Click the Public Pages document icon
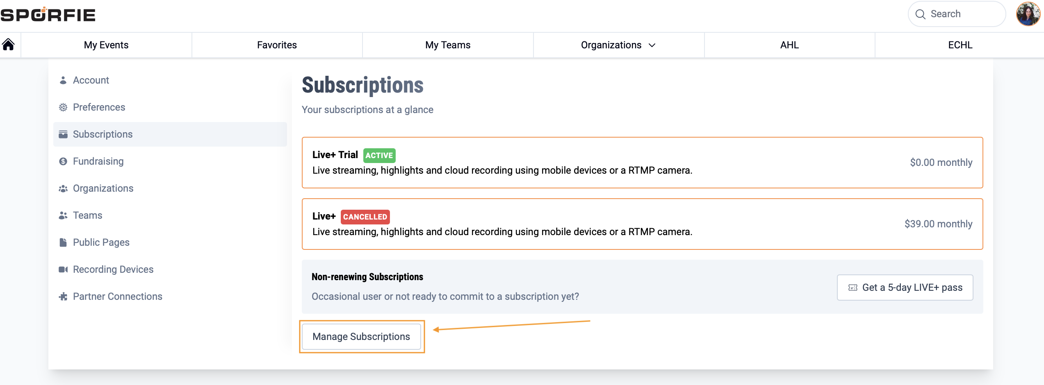 [x=63, y=242]
